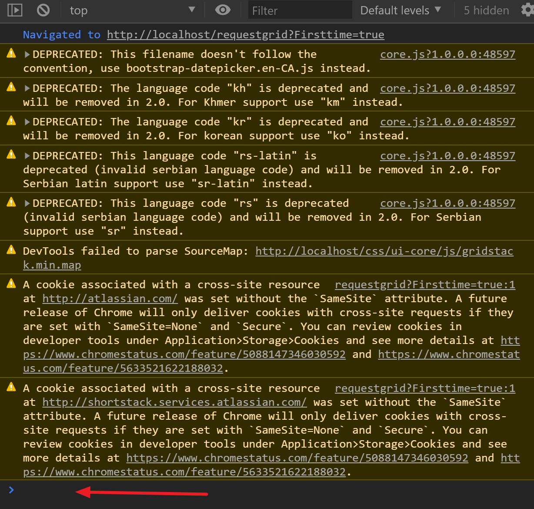Clear the console with the ban icon
The image size is (534, 509).
[x=43, y=10]
